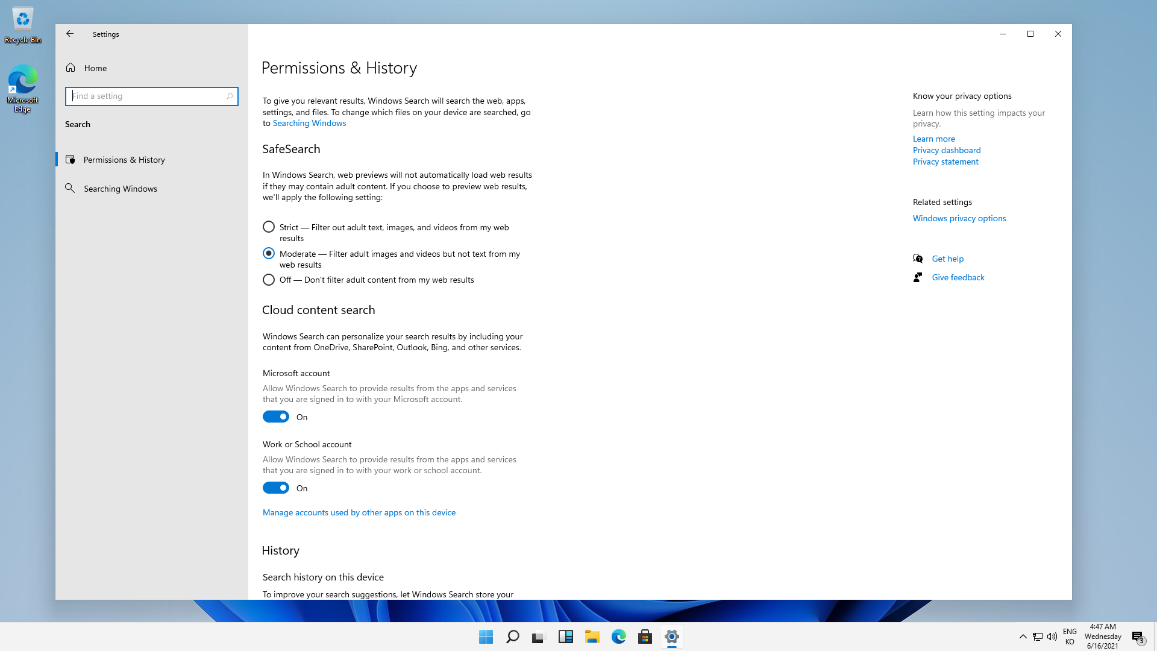Show hidden system tray icons
Screen dimensions: 1157x651
1023,637
